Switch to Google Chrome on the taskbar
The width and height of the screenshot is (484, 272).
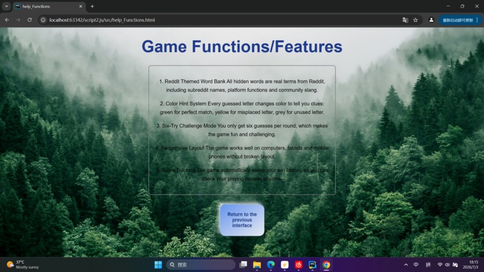pos(326,265)
